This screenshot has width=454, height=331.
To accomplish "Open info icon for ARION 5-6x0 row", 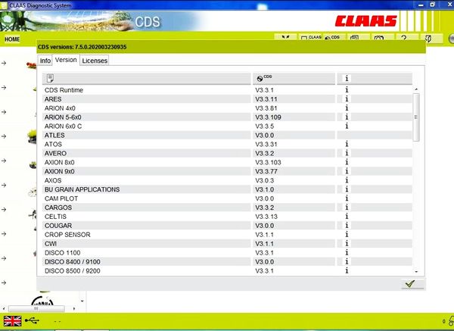I will pyautogui.click(x=347, y=117).
